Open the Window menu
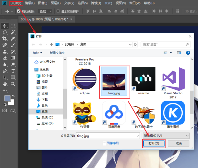 point(135,3)
